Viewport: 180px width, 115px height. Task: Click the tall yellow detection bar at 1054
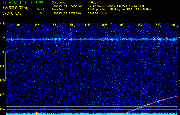[68, 112]
